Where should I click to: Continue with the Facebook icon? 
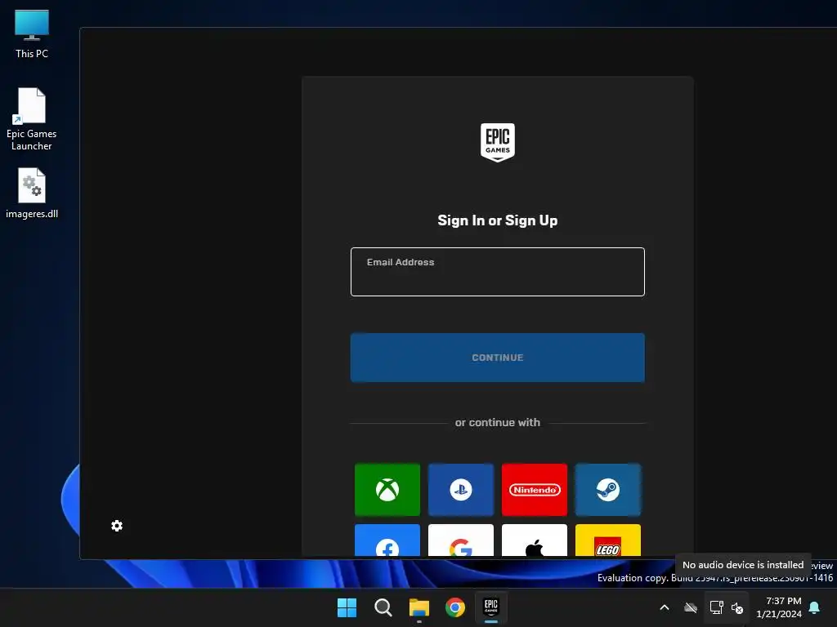click(387, 540)
